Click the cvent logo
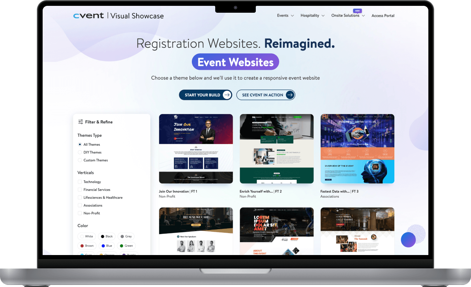This screenshot has width=471, height=287. [88, 16]
